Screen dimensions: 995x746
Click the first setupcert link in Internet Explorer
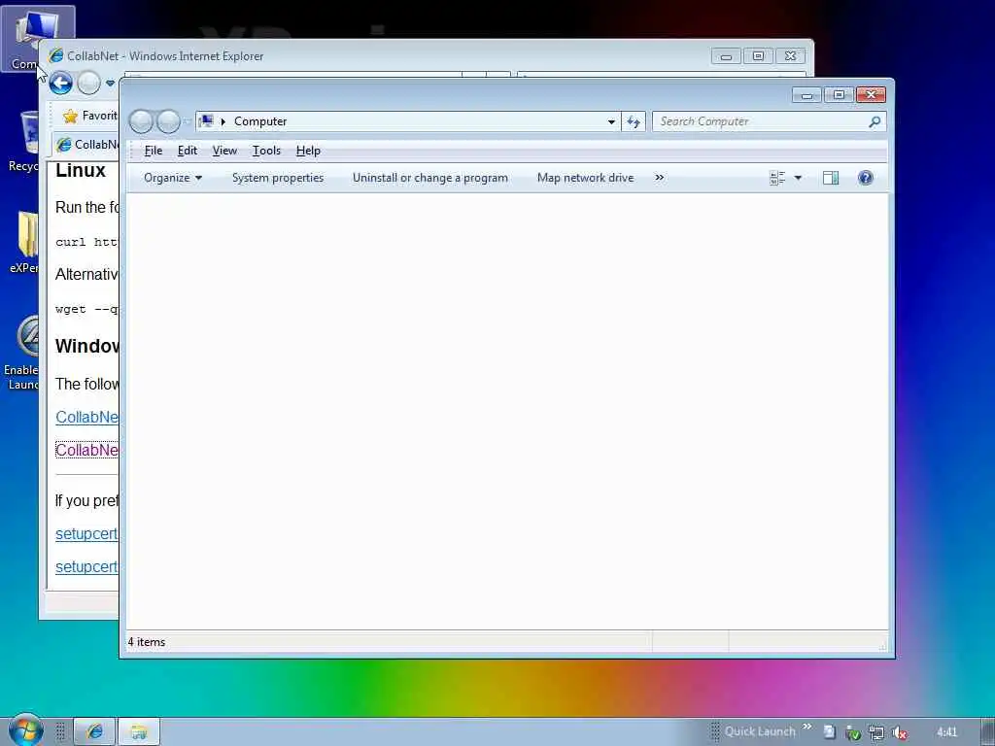coord(86,533)
